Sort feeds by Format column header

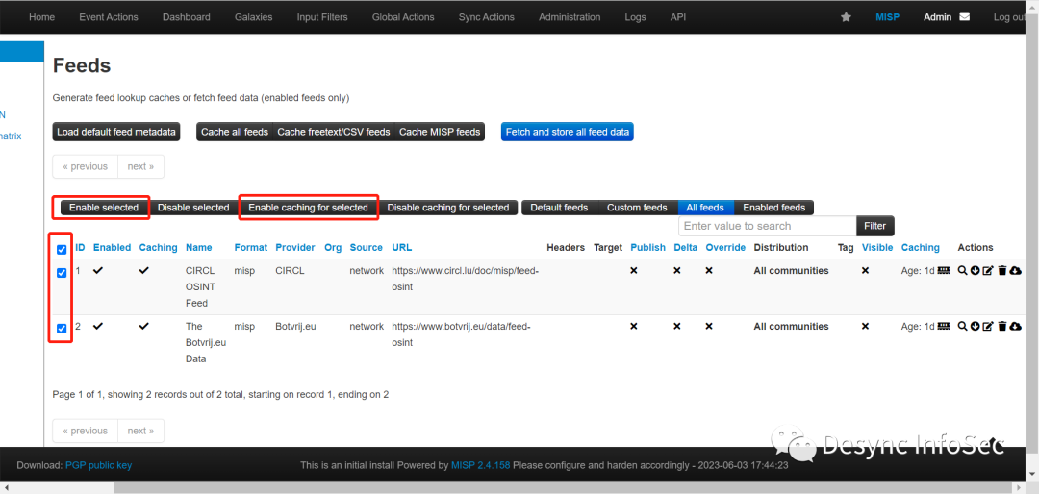point(250,247)
